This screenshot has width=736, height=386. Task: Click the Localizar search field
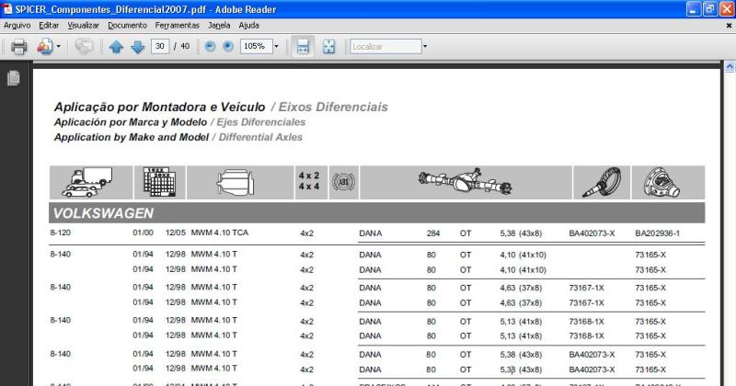click(385, 47)
